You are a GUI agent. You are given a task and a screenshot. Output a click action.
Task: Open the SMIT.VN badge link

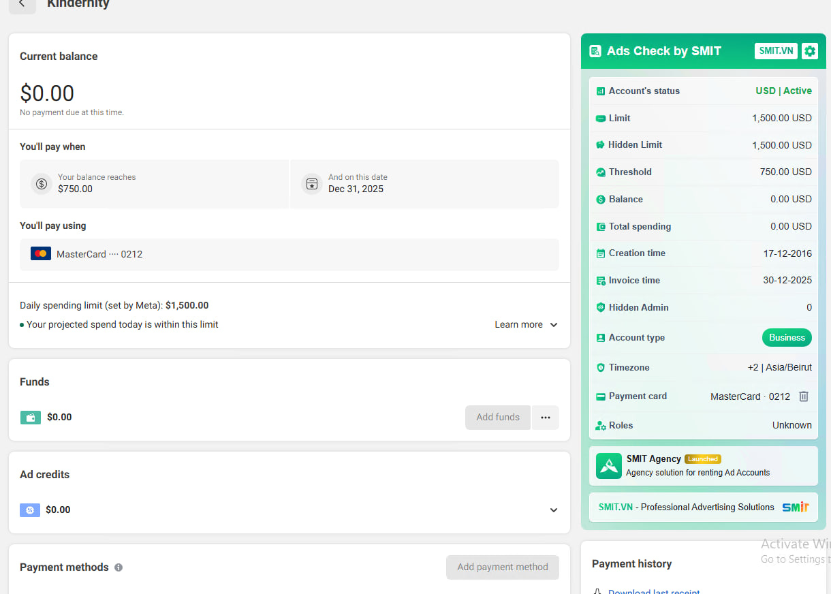coord(776,51)
